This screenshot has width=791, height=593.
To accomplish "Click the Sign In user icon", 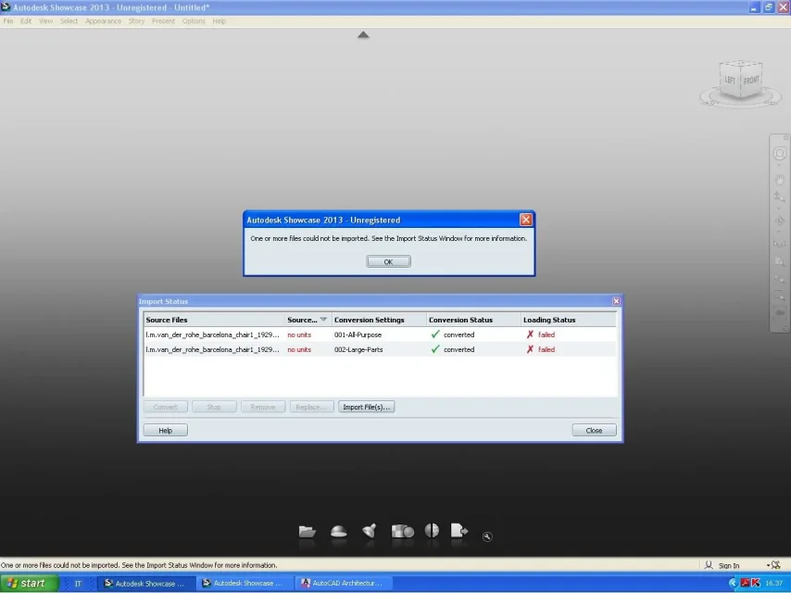I will [x=709, y=565].
